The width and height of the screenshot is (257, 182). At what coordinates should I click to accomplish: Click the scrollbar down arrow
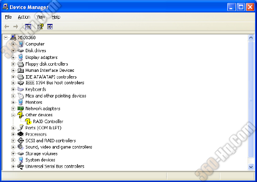[251, 167]
